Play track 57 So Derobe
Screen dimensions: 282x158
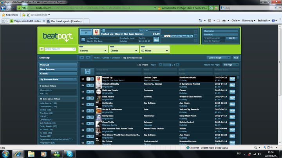pos(88,105)
